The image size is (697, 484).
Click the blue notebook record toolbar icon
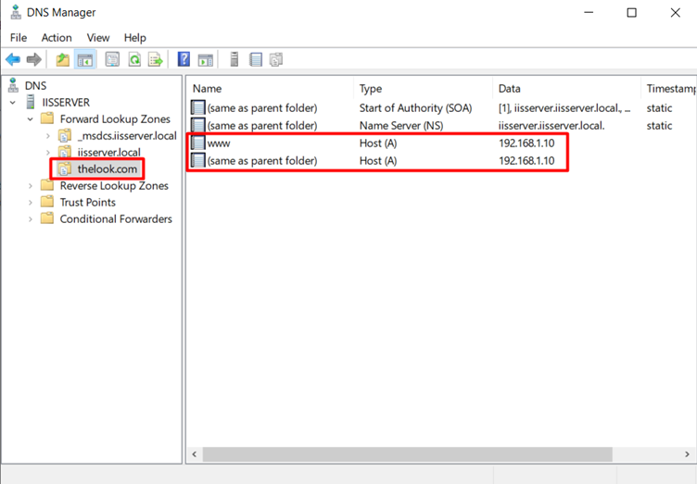point(256,59)
